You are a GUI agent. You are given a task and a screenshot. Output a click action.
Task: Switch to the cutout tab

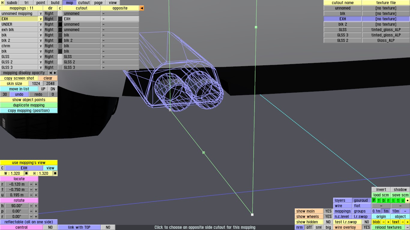pyautogui.click(x=84, y=3)
